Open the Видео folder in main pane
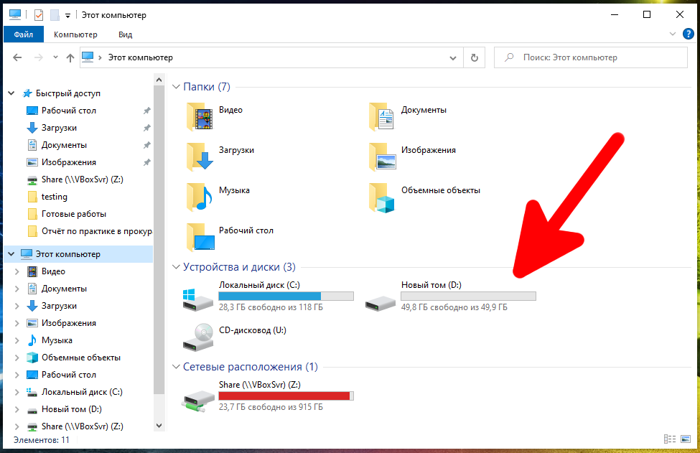The image size is (700, 453). [x=200, y=116]
